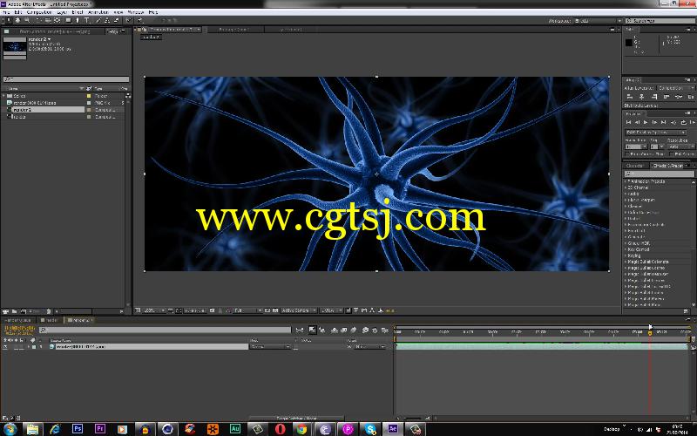
Task: Open the Active Camera view dropdown
Action: point(299,310)
